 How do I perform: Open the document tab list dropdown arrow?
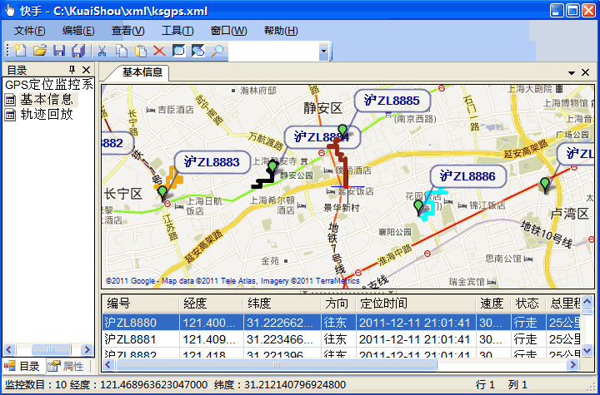(x=572, y=72)
